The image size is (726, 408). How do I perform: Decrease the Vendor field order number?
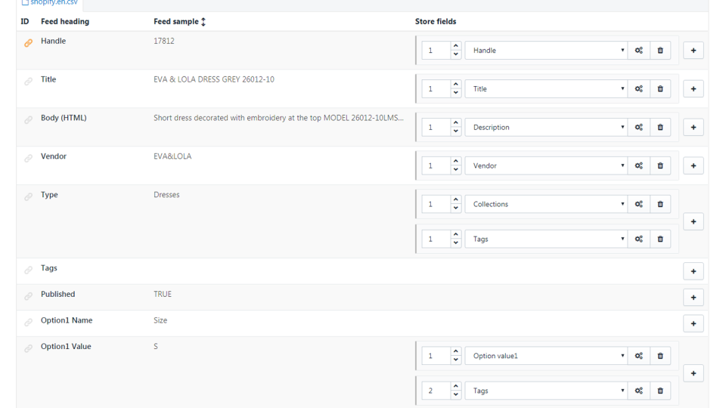click(455, 170)
